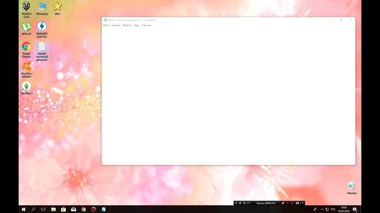
Task: Show hidden system tray icons
Action: pos(322,209)
